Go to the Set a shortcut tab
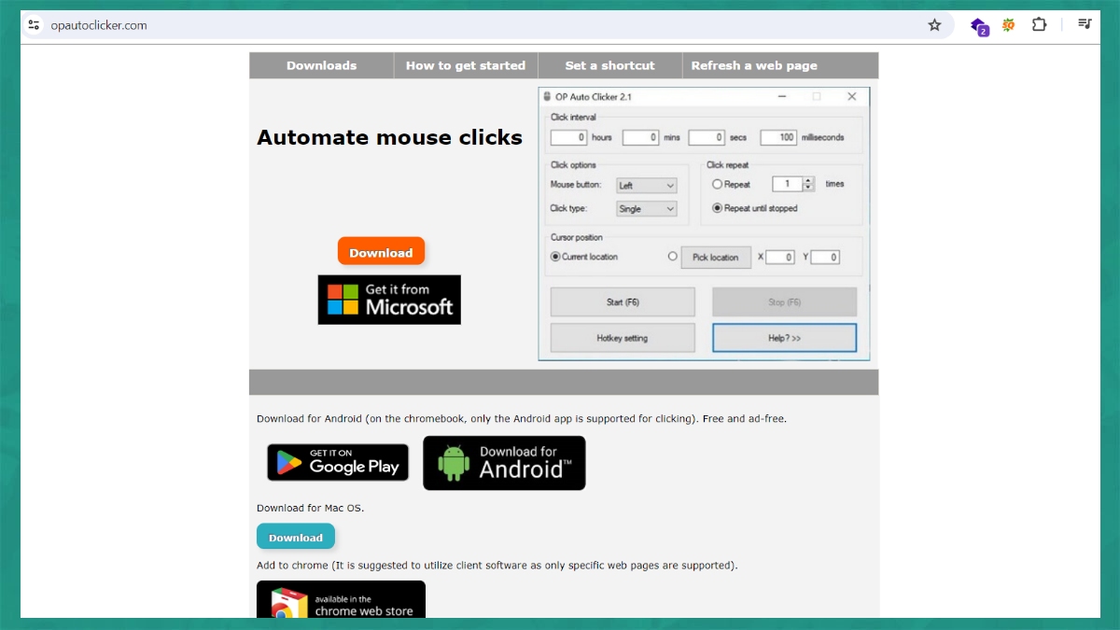The width and height of the screenshot is (1120, 630). tap(609, 65)
